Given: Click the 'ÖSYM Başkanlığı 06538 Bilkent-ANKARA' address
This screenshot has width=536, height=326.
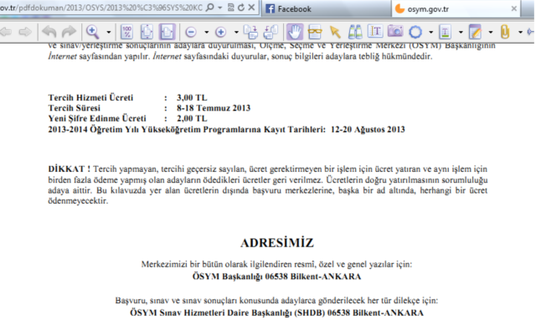Looking at the screenshot, I should point(276,277).
